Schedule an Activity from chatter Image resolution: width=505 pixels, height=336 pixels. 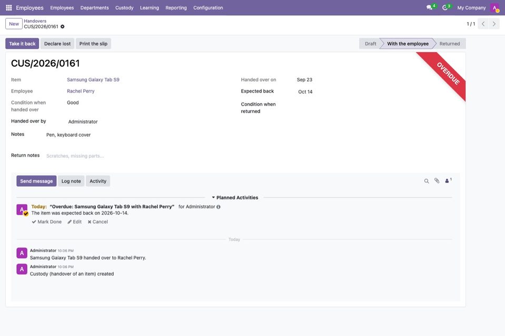pos(98,181)
